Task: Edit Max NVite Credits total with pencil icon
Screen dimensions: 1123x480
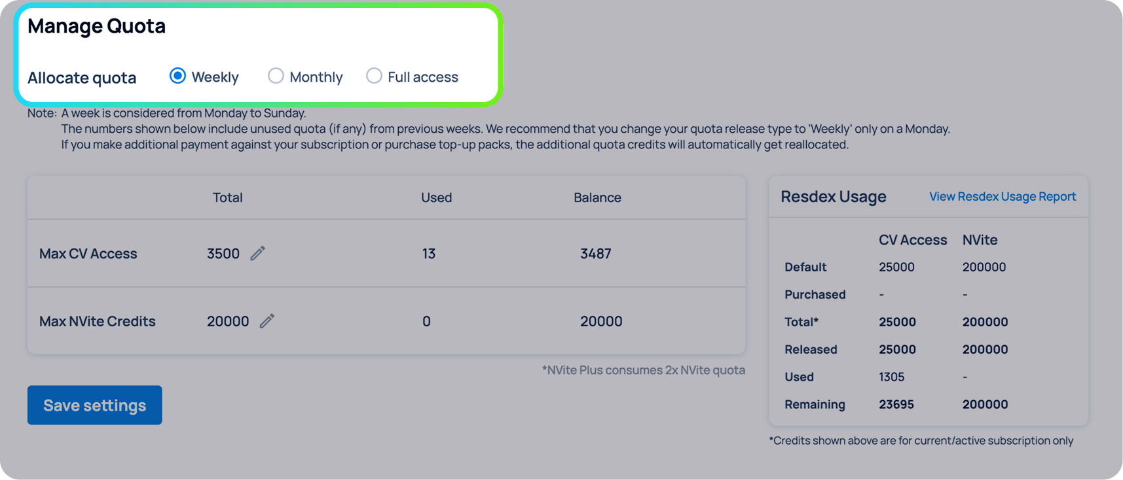Action: point(267,320)
